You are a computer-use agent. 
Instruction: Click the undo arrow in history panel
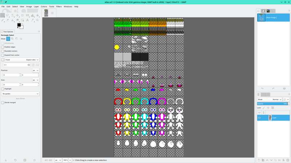[262, 88]
